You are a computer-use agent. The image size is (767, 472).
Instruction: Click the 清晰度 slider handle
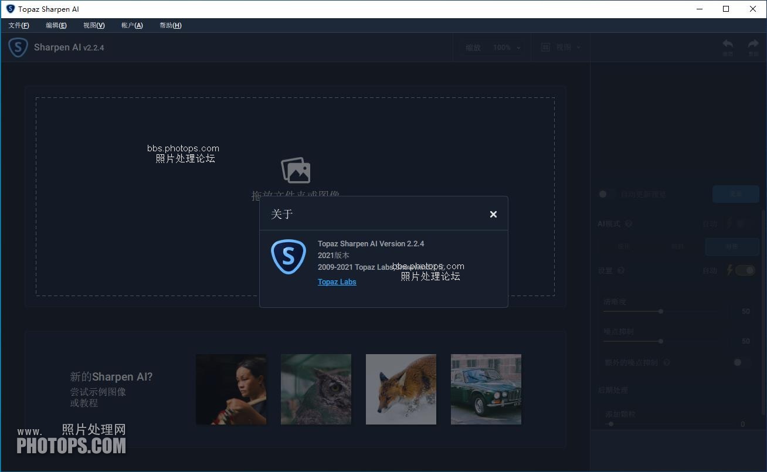point(661,311)
